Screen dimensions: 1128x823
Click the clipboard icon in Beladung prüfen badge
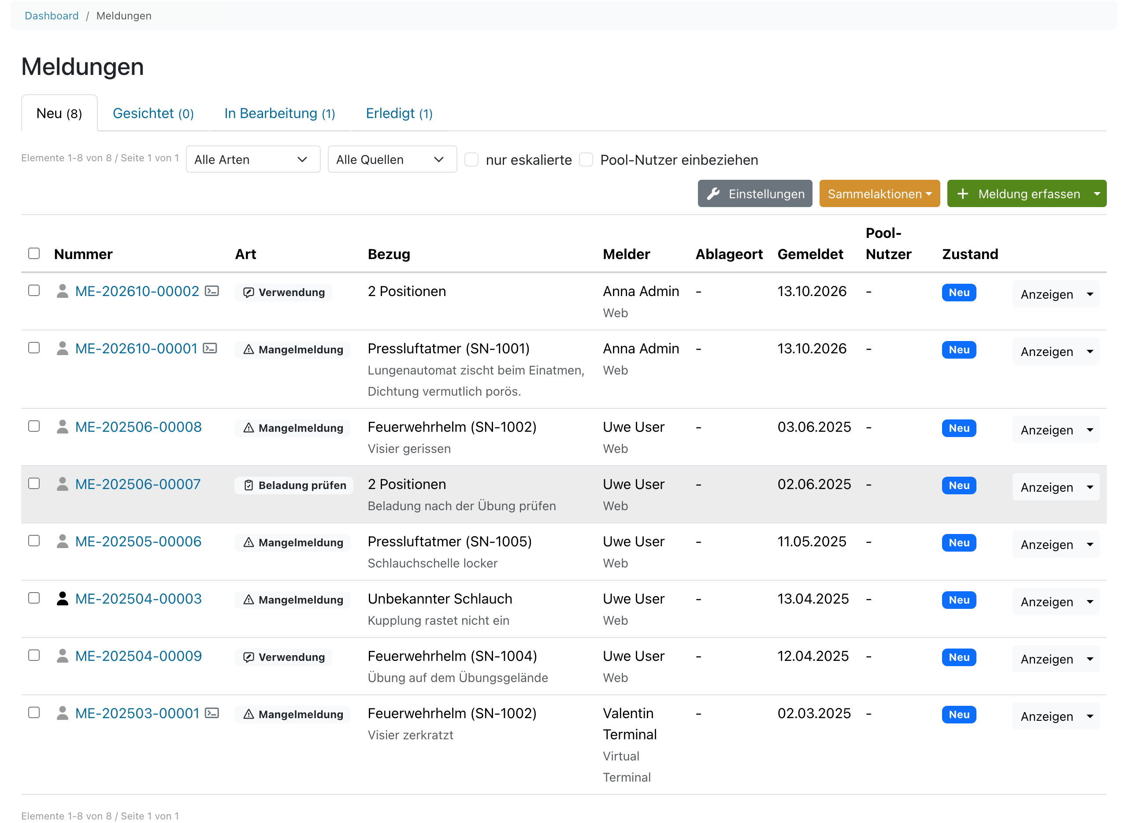coord(249,485)
